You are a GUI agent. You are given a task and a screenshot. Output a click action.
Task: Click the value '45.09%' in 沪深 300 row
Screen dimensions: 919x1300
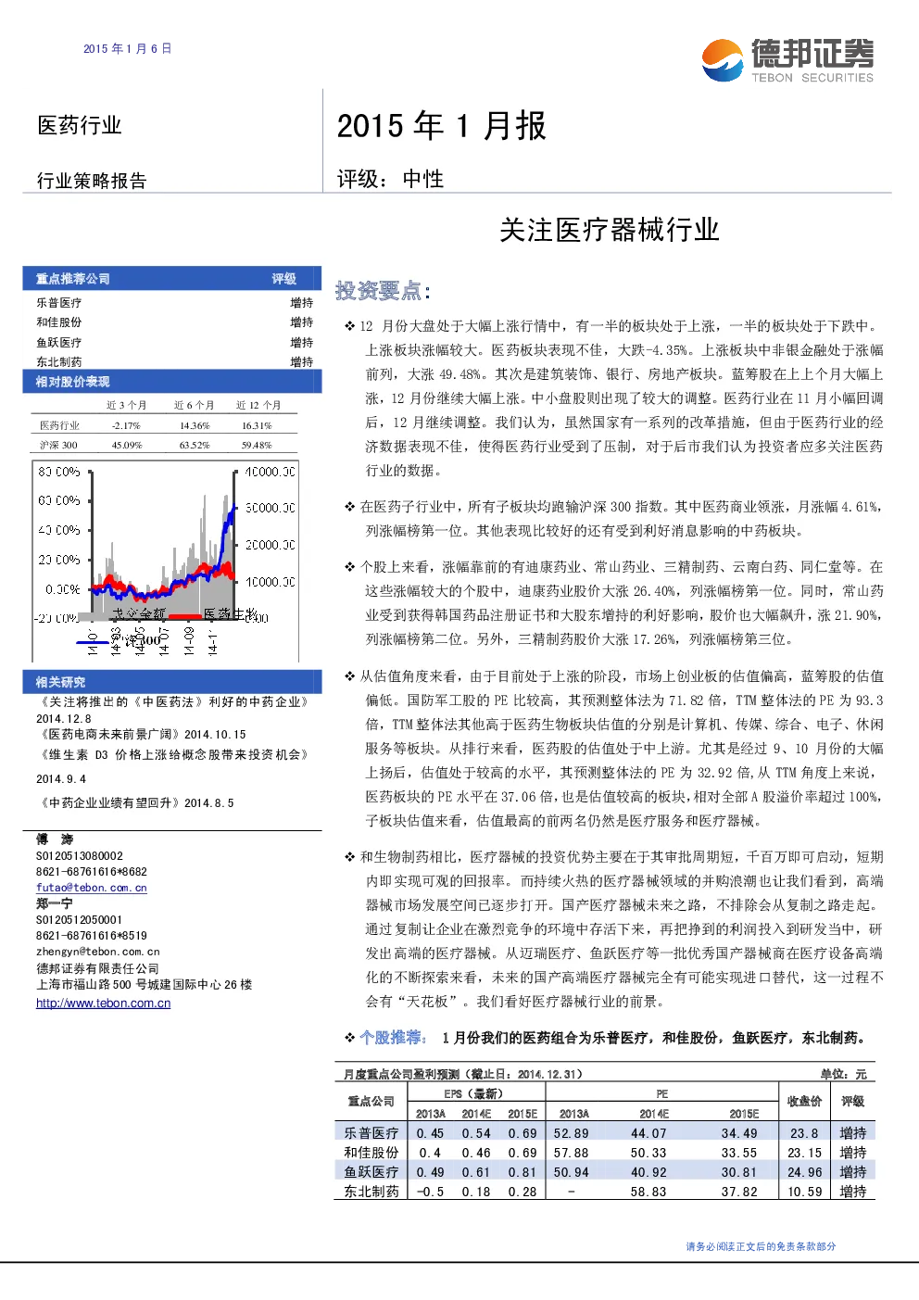tap(127, 445)
